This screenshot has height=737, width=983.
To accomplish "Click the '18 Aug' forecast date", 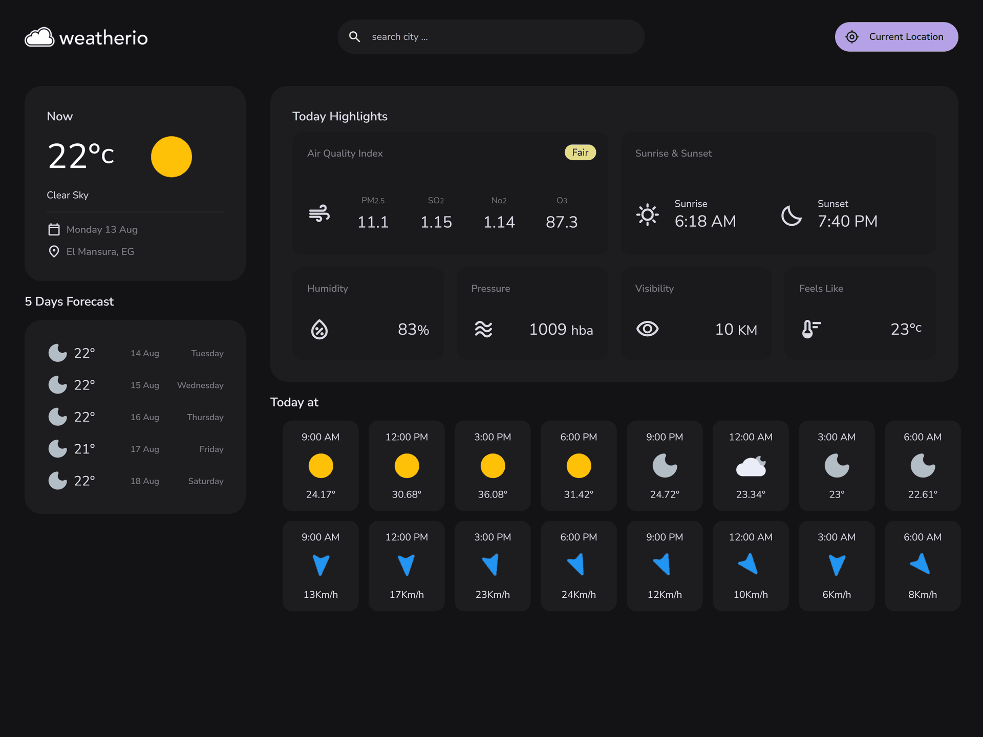I will point(145,481).
